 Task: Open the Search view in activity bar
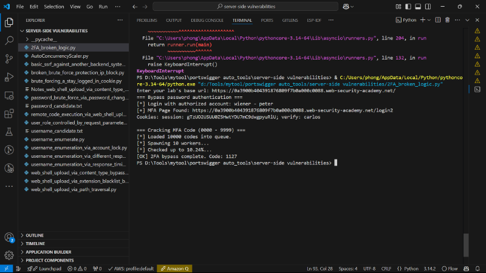(9, 40)
